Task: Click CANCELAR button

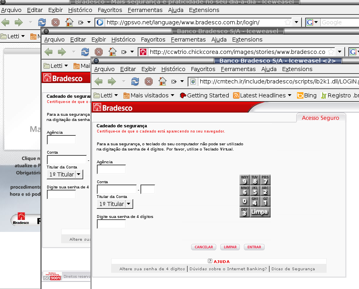Action: tap(204, 247)
